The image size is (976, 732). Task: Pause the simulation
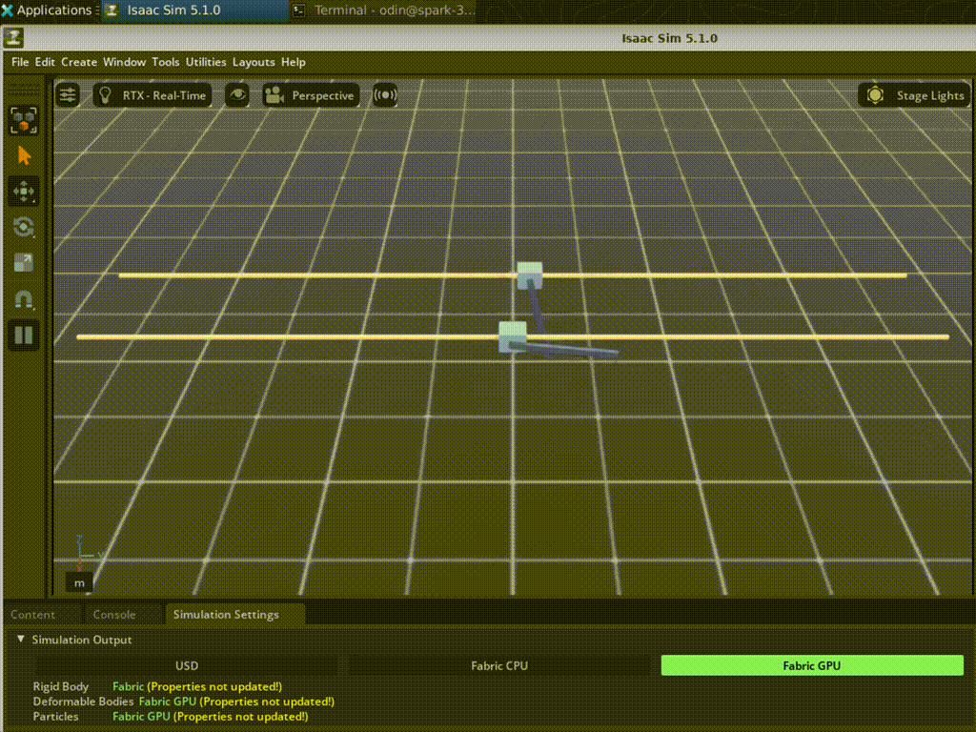click(x=24, y=335)
